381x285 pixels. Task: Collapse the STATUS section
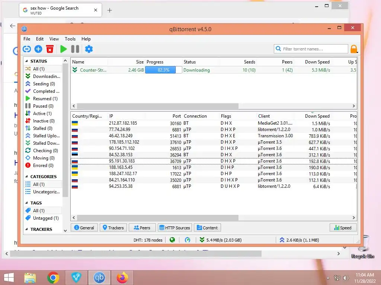26,61
